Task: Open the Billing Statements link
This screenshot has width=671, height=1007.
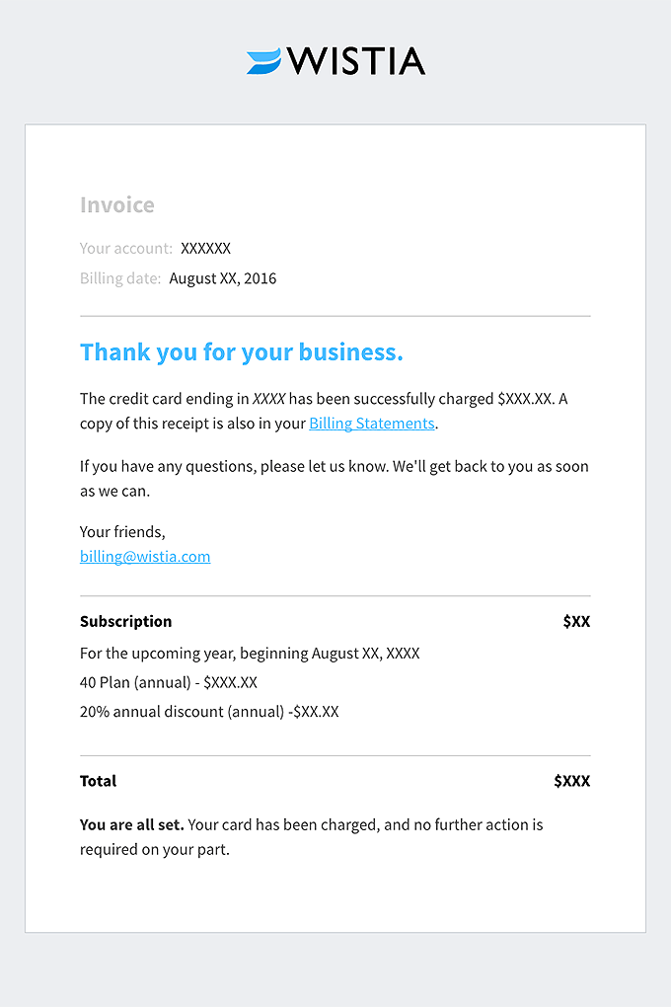Action: coord(372,424)
